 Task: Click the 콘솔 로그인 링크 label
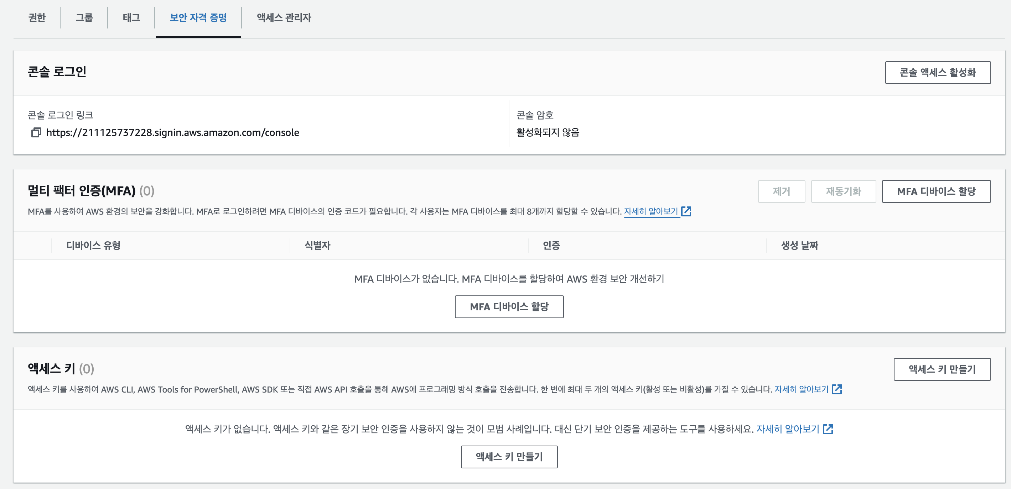[x=61, y=115]
